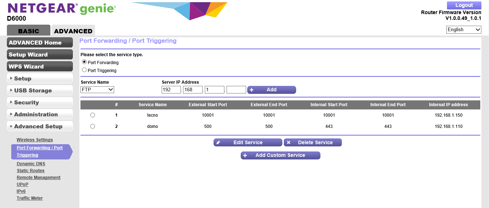Open the English language dropdown

tap(464, 30)
